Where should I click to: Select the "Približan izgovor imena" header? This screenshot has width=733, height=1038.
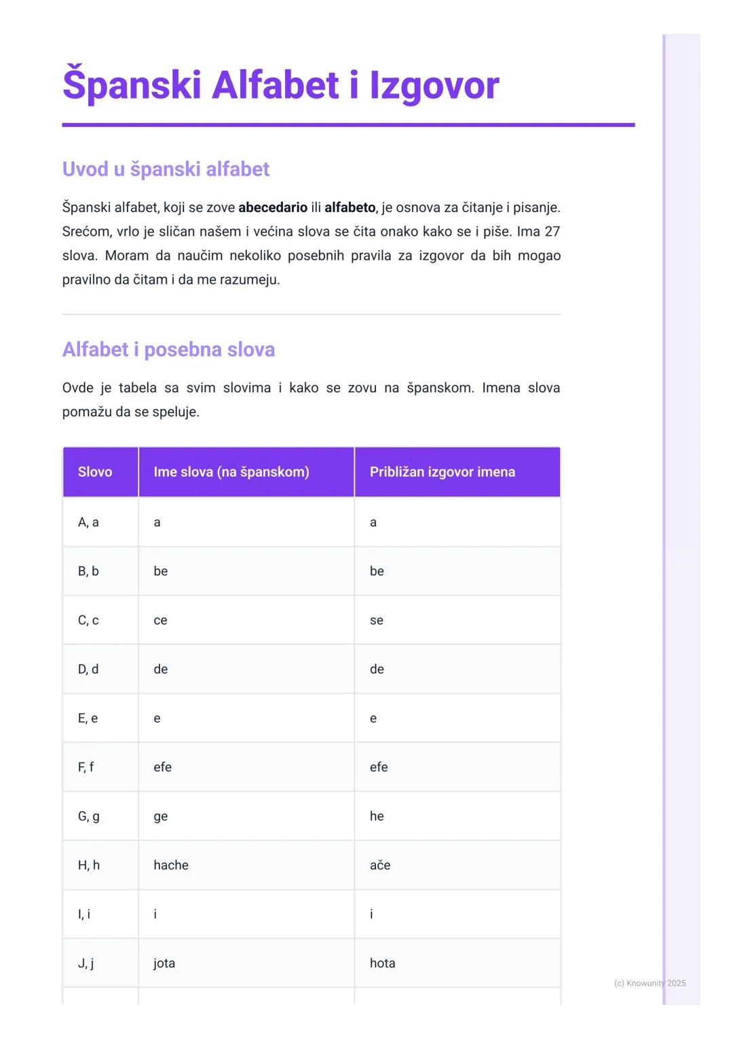click(x=443, y=472)
